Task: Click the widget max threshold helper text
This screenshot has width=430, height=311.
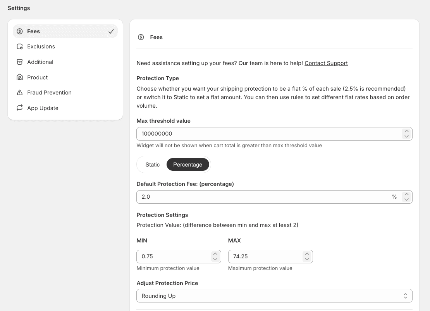Action: coord(229,145)
